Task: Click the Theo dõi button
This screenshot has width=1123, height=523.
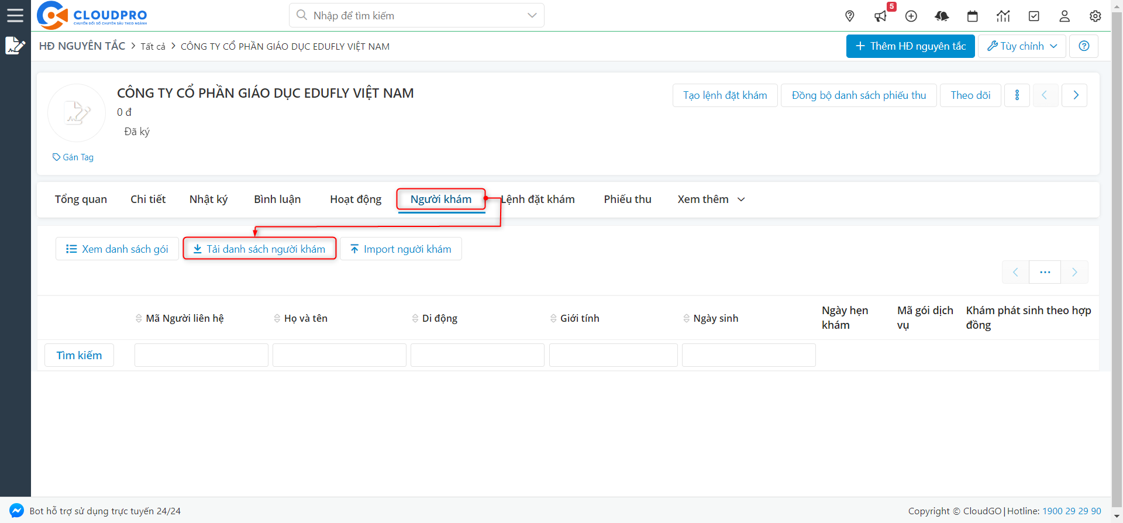Action: click(970, 95)
